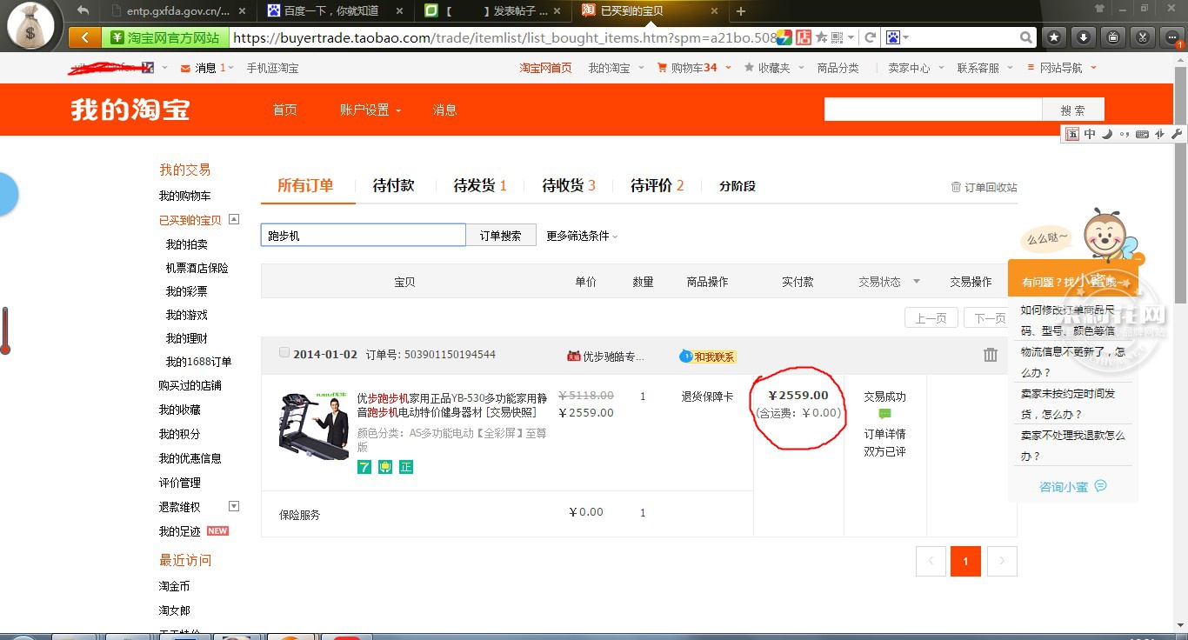The width and height of the screenshot is (1188, 640).
Task: Open browser favorites star toolbar button
Action: coord(1054,37)
